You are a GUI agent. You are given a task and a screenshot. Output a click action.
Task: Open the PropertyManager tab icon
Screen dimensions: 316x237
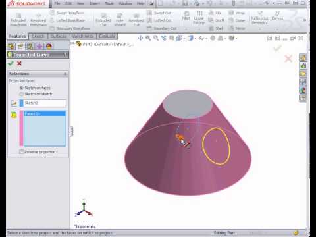[x=20, y=46]
